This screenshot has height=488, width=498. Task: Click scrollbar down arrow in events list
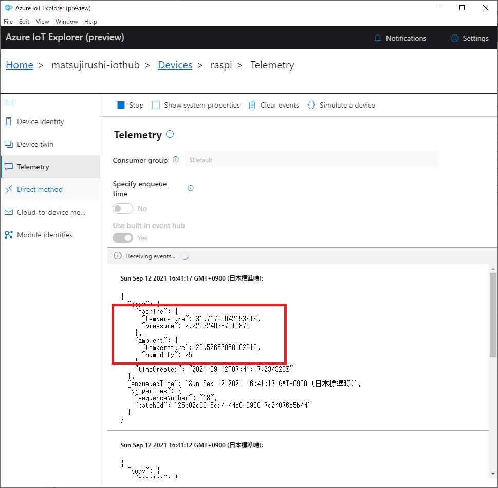pyautogui.click(x=493, y=474)
